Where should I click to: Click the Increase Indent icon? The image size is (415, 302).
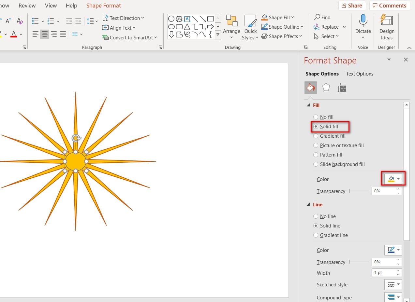pos(79,21)
